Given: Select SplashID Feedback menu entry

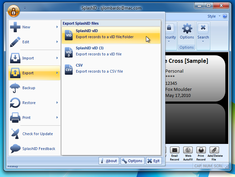Looking at the screenshot, I should pyautogui.click(x=34, y=148).
